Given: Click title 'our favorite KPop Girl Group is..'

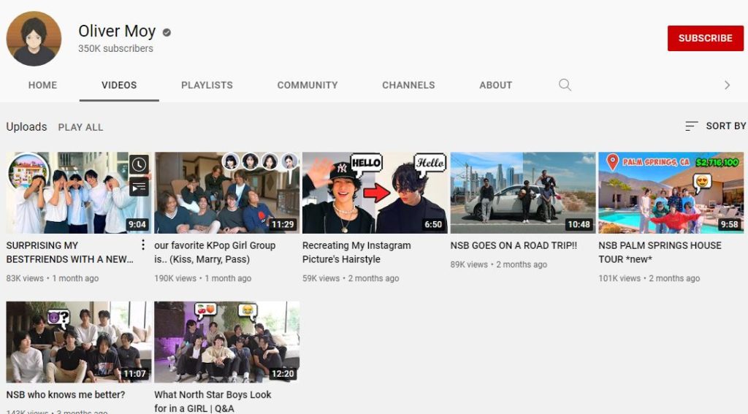Looking at the screenshot, I should [x=215, y=253].
